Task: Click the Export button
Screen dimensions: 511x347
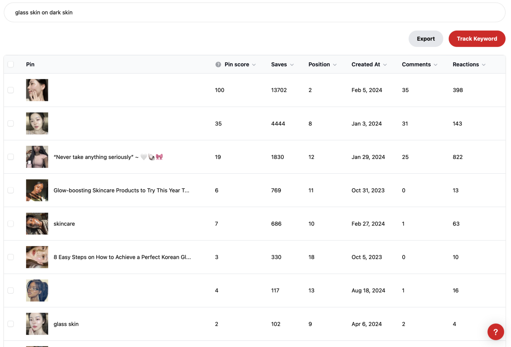Action: coord(426,39)
